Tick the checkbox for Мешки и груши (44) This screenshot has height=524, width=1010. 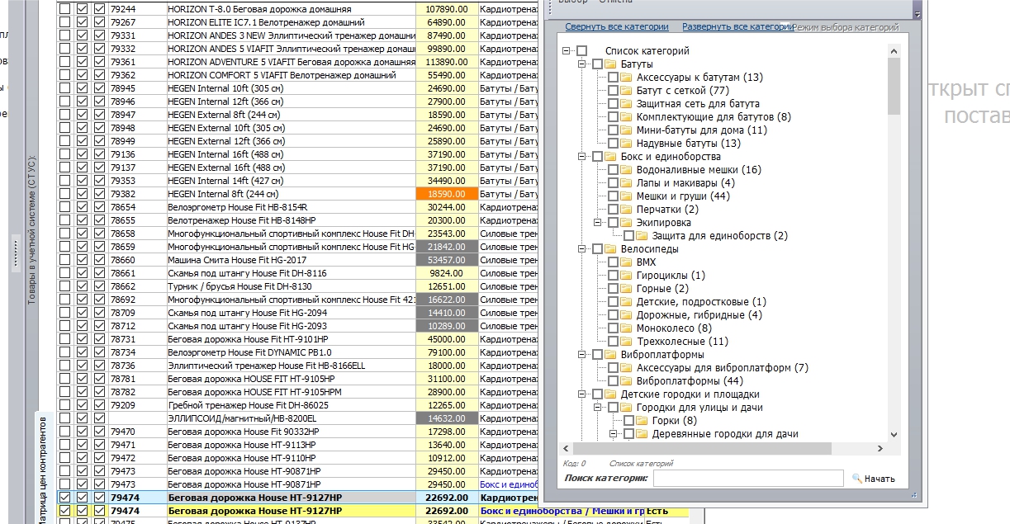(613, 196)
